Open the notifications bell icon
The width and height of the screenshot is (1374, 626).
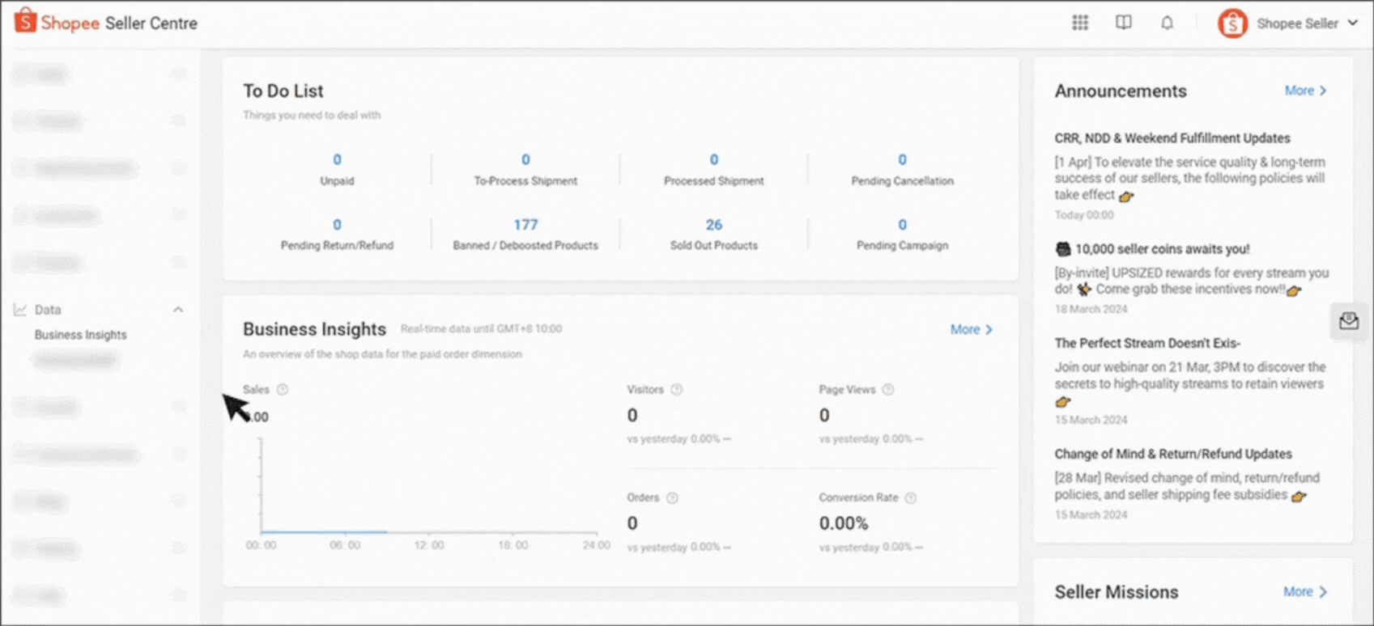1167,23
